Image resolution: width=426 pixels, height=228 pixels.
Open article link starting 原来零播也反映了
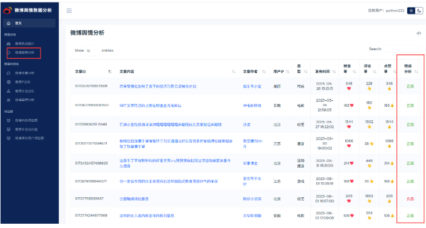158,86
